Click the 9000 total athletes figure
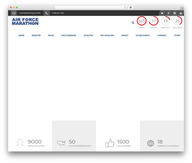This screenshot has width=192, height=163. pyautogui.click(x=35, y=142)
